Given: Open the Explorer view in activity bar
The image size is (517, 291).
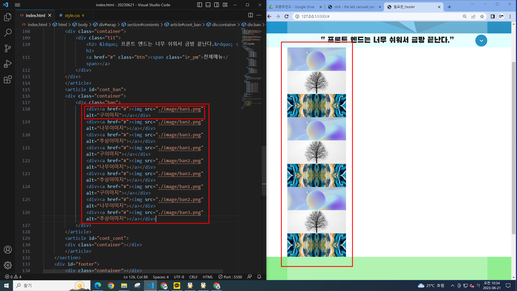Looking at the screenshot, I should point(8,17).
